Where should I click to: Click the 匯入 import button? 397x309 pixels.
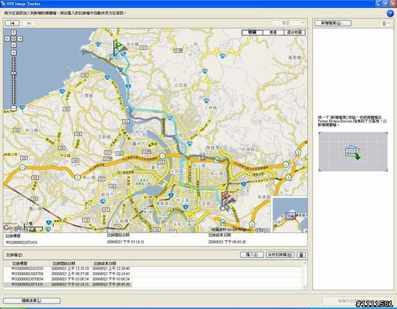coord(252,255)
